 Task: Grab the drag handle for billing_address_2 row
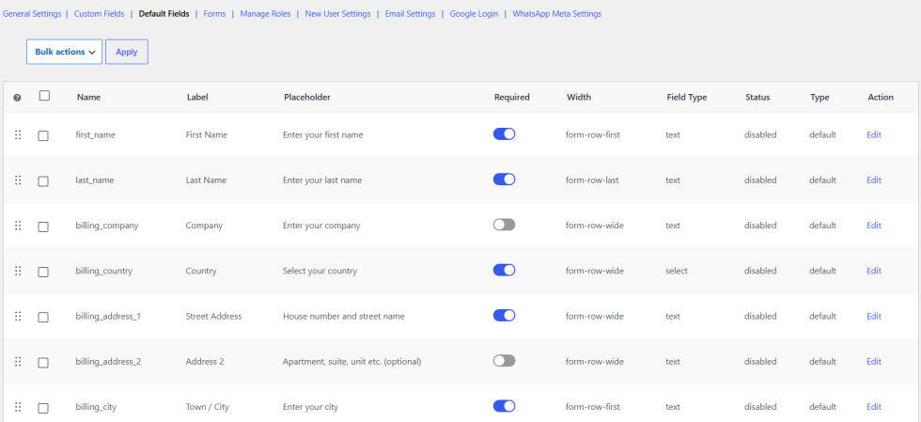pos(18,362)
